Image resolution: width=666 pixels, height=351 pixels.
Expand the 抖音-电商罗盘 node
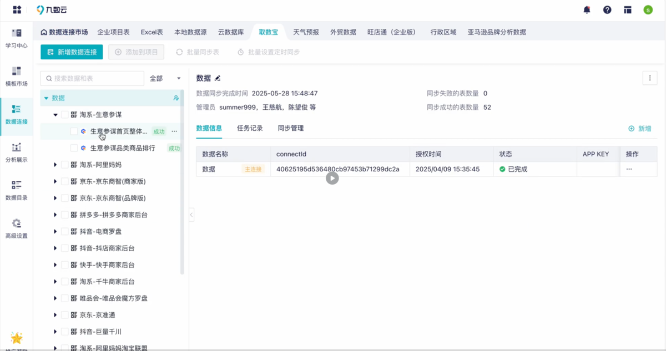56,231
